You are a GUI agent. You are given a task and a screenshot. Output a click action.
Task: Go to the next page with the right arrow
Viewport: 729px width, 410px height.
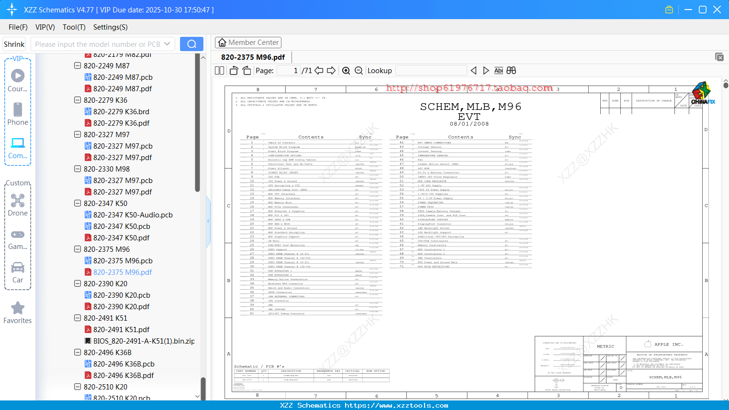tap(331, 71)
